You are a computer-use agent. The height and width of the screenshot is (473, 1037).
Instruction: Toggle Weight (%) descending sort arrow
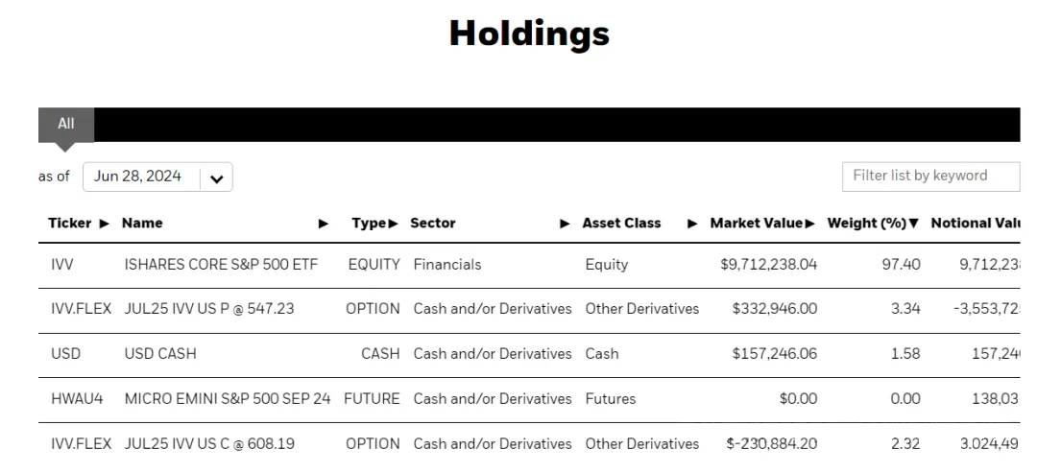click(x=914, y=224)
